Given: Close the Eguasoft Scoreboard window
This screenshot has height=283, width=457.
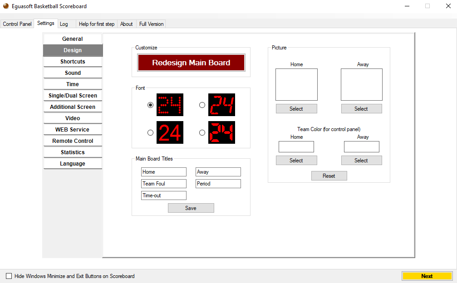Looking at the screenshot, I should click(448, 6).
